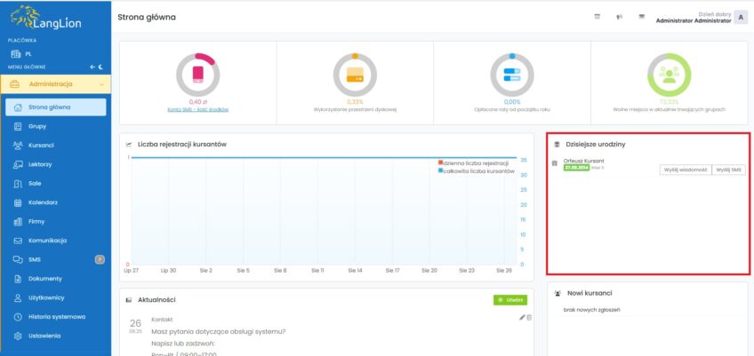
Task: Click the disk space usage gauge
Action: 355,75
